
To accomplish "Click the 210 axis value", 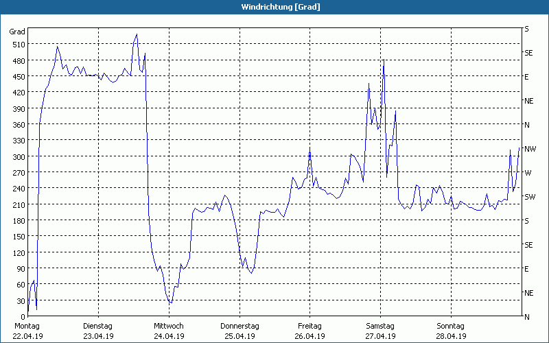I will click(x=19, y=204).
